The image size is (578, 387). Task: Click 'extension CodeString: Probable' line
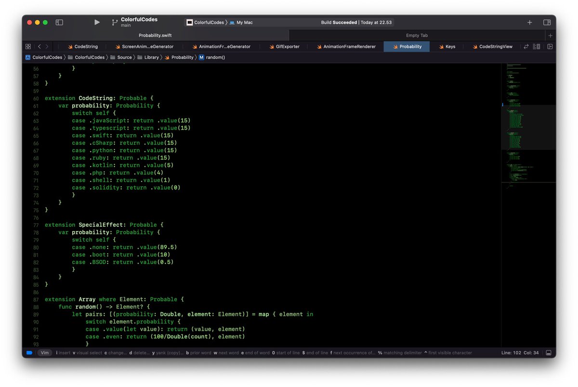99,98
